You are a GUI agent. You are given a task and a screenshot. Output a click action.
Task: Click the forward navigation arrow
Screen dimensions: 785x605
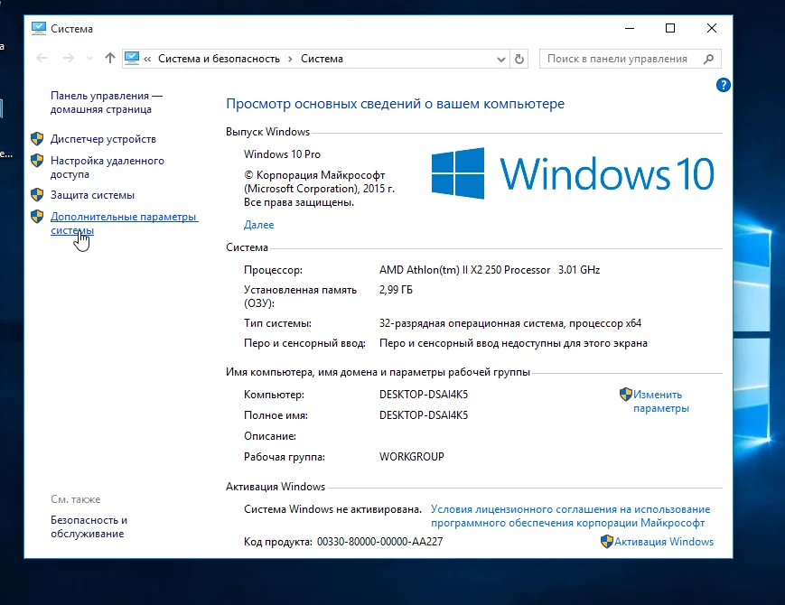point(69,59)
